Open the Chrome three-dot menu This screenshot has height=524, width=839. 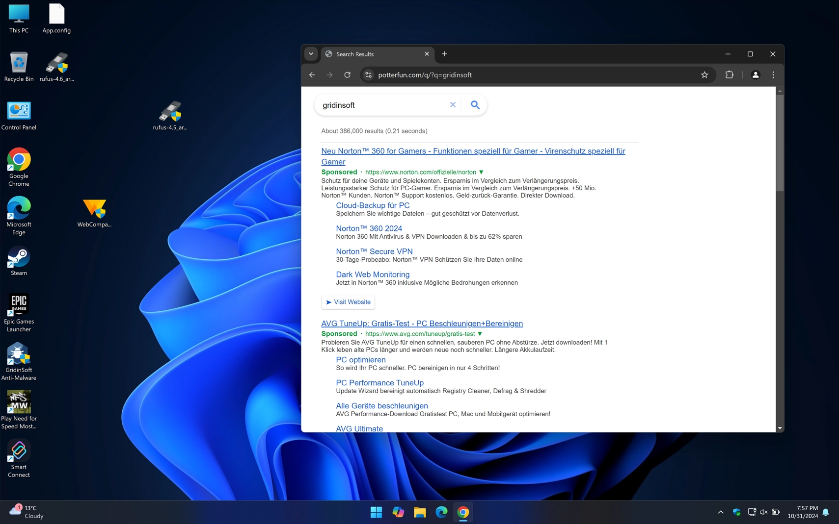[x=773, y=75]
